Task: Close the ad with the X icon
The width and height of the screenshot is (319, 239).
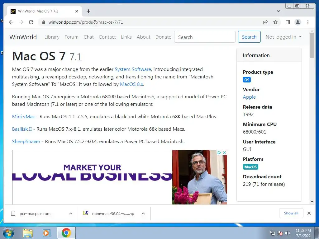Action: click(224, 152)
